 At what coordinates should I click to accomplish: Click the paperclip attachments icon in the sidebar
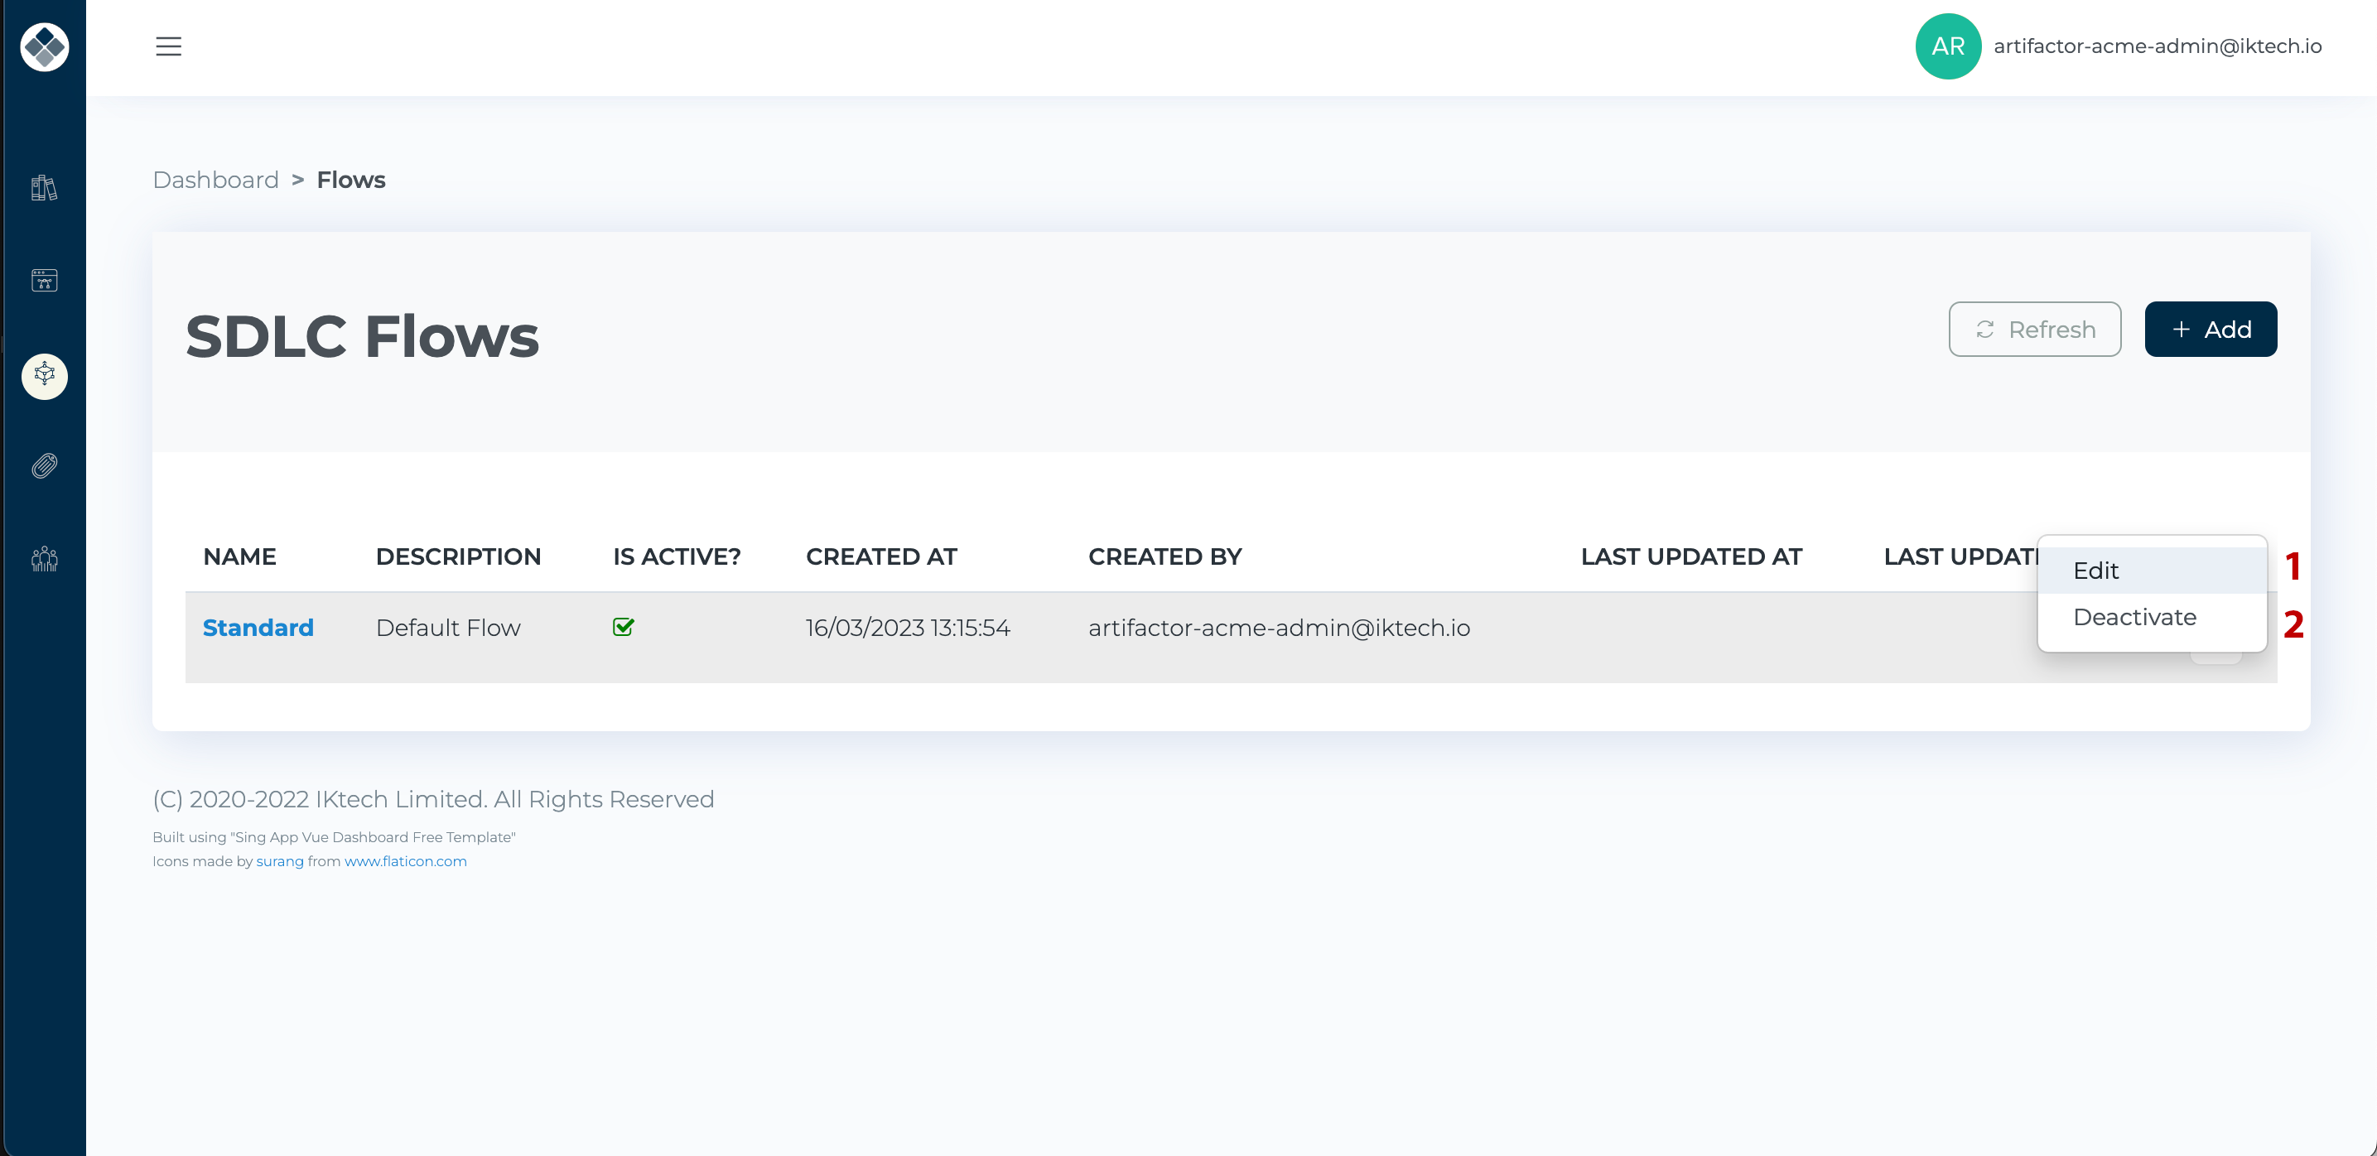pyautogui.click(x=43, y=466)
